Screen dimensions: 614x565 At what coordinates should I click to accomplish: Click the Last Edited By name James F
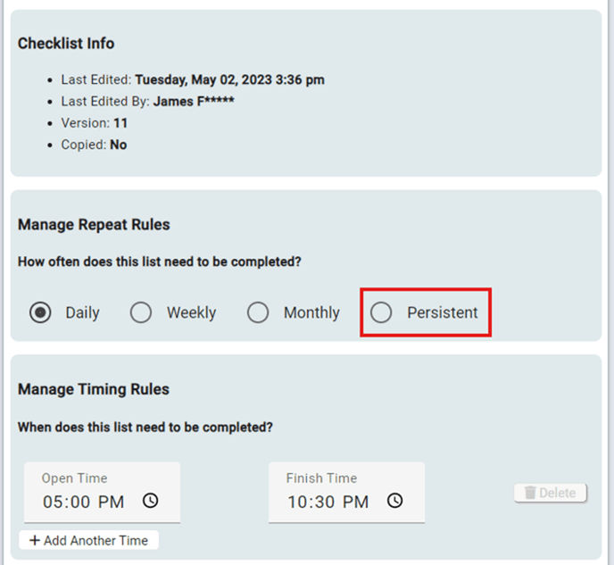(194, 101)
